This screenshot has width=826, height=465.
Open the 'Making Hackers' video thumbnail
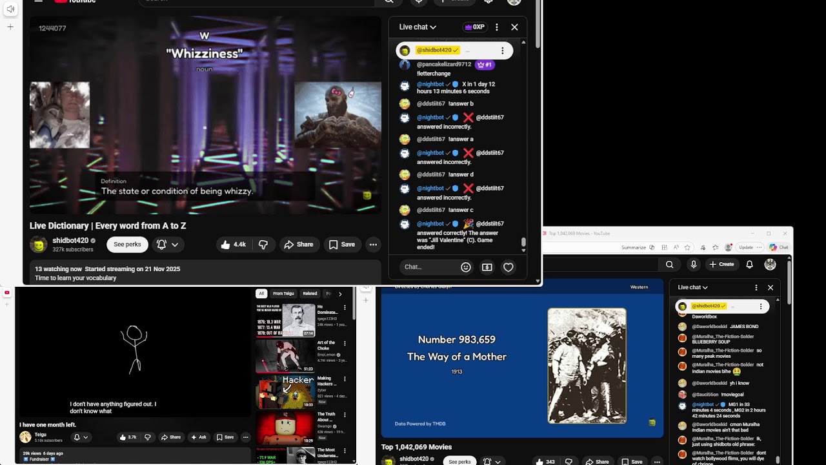(x=285, y=392)
